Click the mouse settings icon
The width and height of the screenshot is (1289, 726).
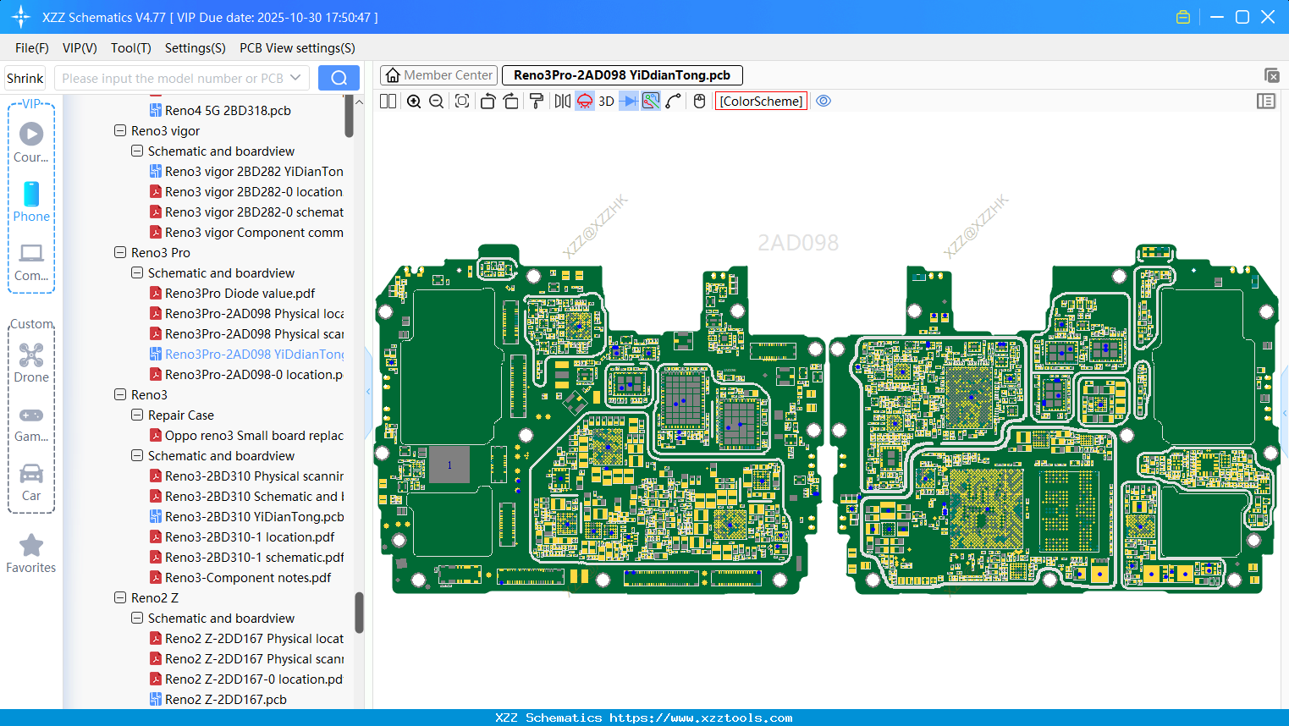(x=699, y=102)
